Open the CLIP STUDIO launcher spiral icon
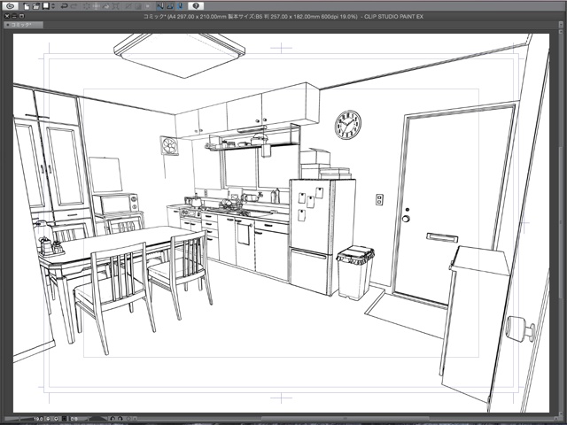 (10, 6)
